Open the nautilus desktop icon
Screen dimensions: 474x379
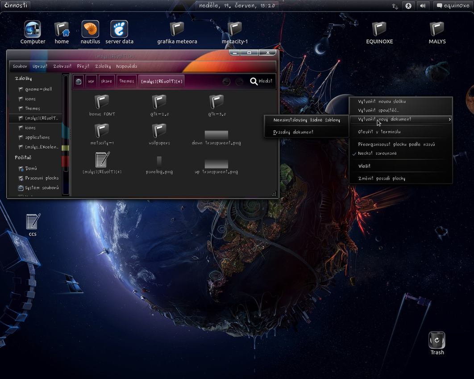[x=90, y=30]
